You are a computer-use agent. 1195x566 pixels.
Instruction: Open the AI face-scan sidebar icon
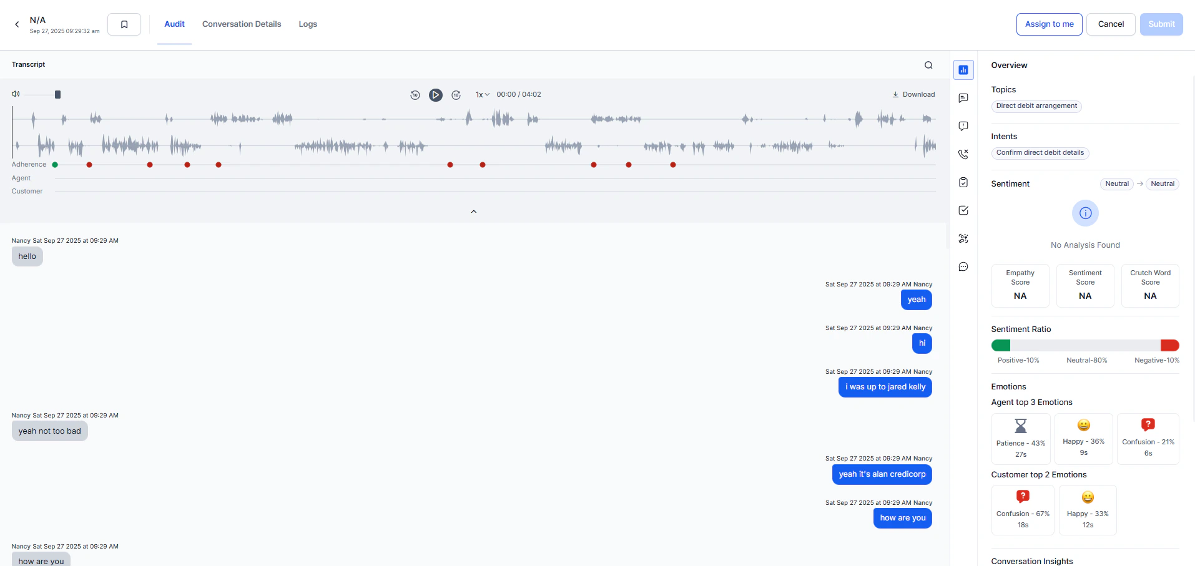[x=963, y=238]
